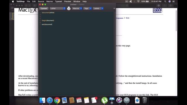
Task: Open the Tags popup menu
Action: click(87, 8)
